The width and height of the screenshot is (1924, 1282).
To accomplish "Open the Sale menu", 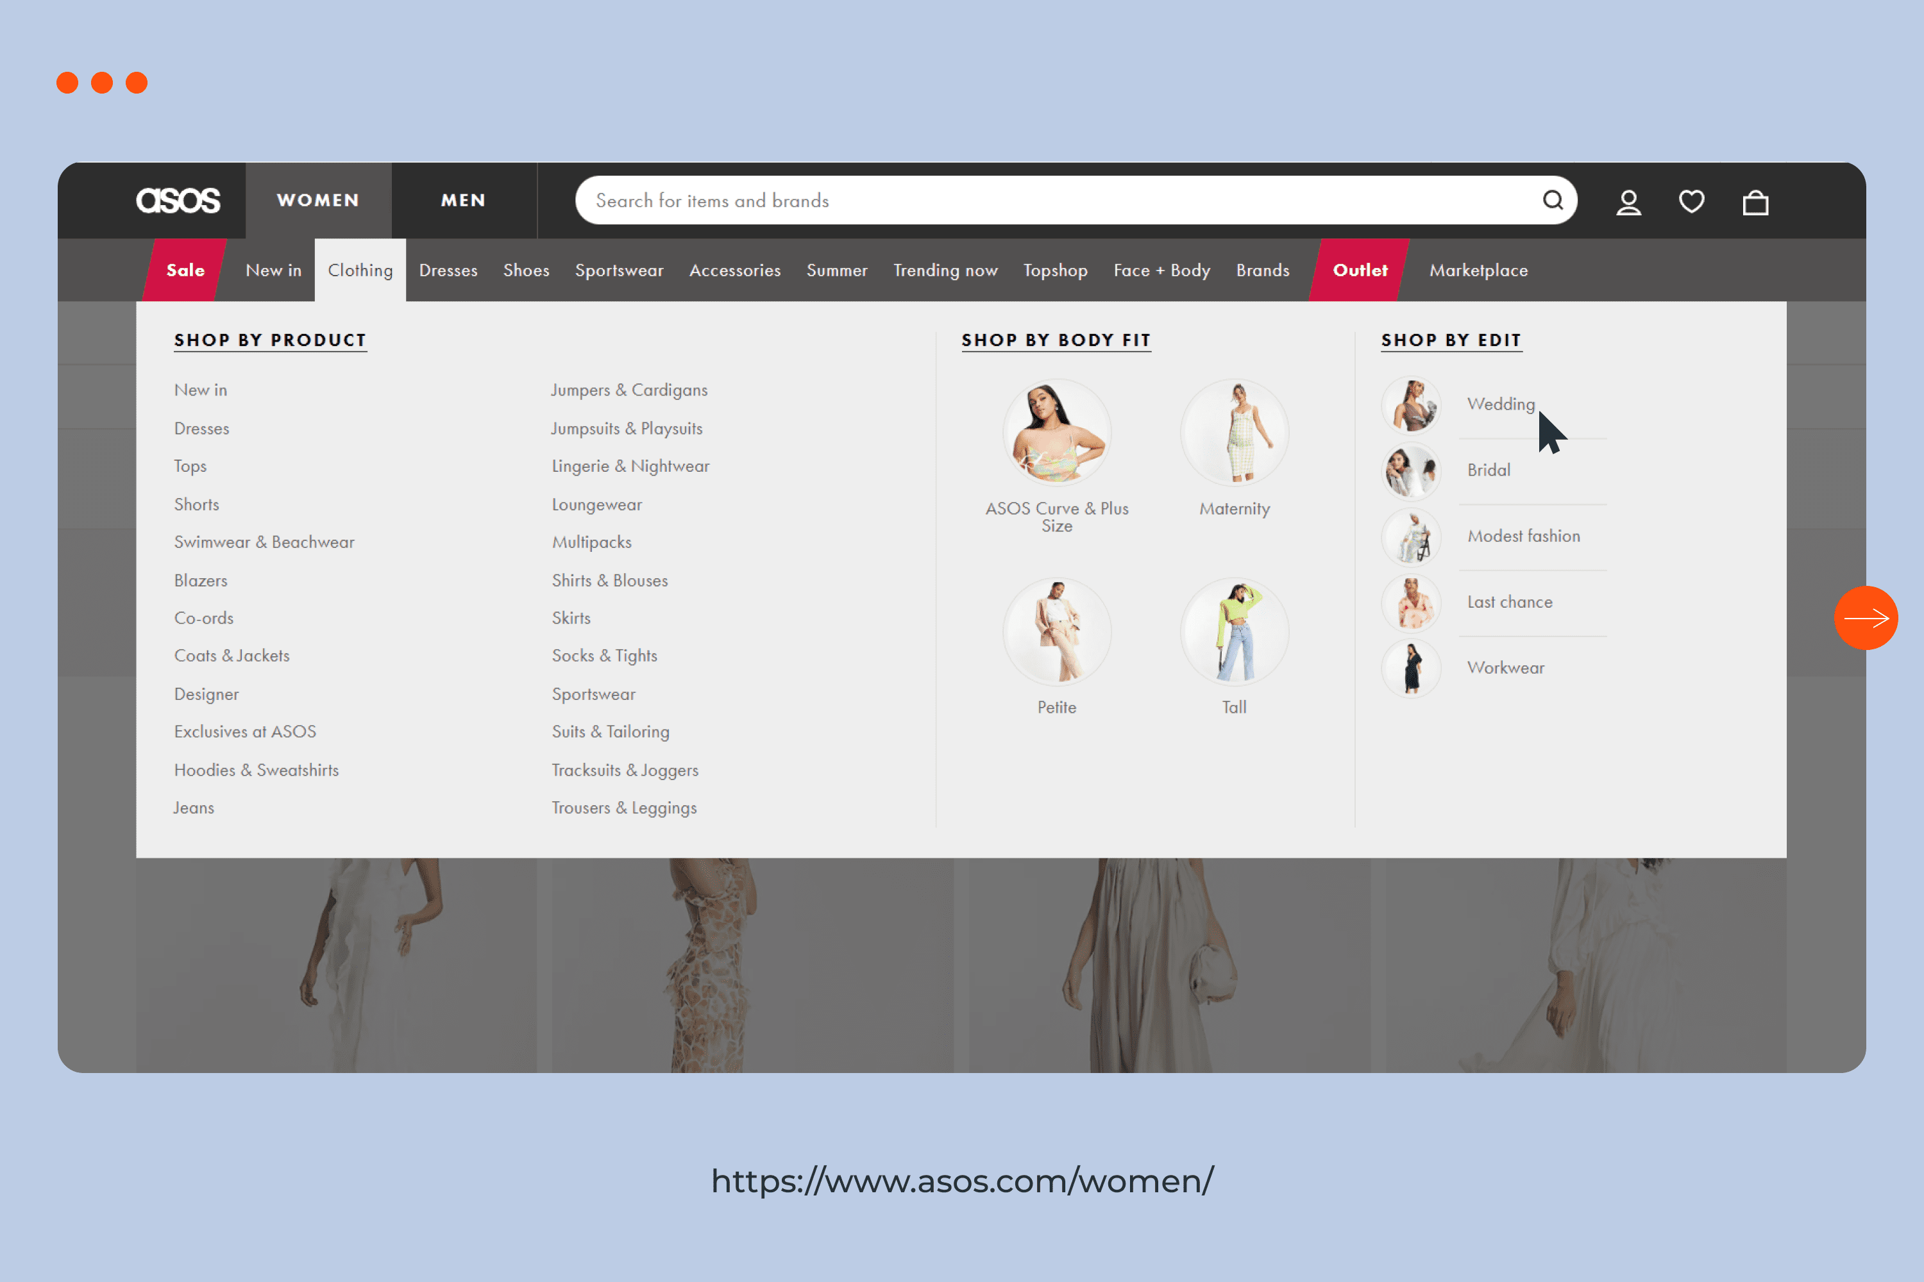I will tap(185, 270).
